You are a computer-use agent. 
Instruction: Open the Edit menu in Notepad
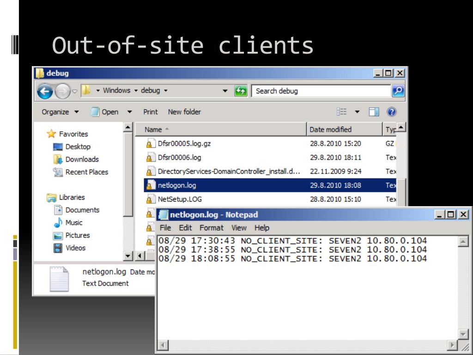point(185,227)
